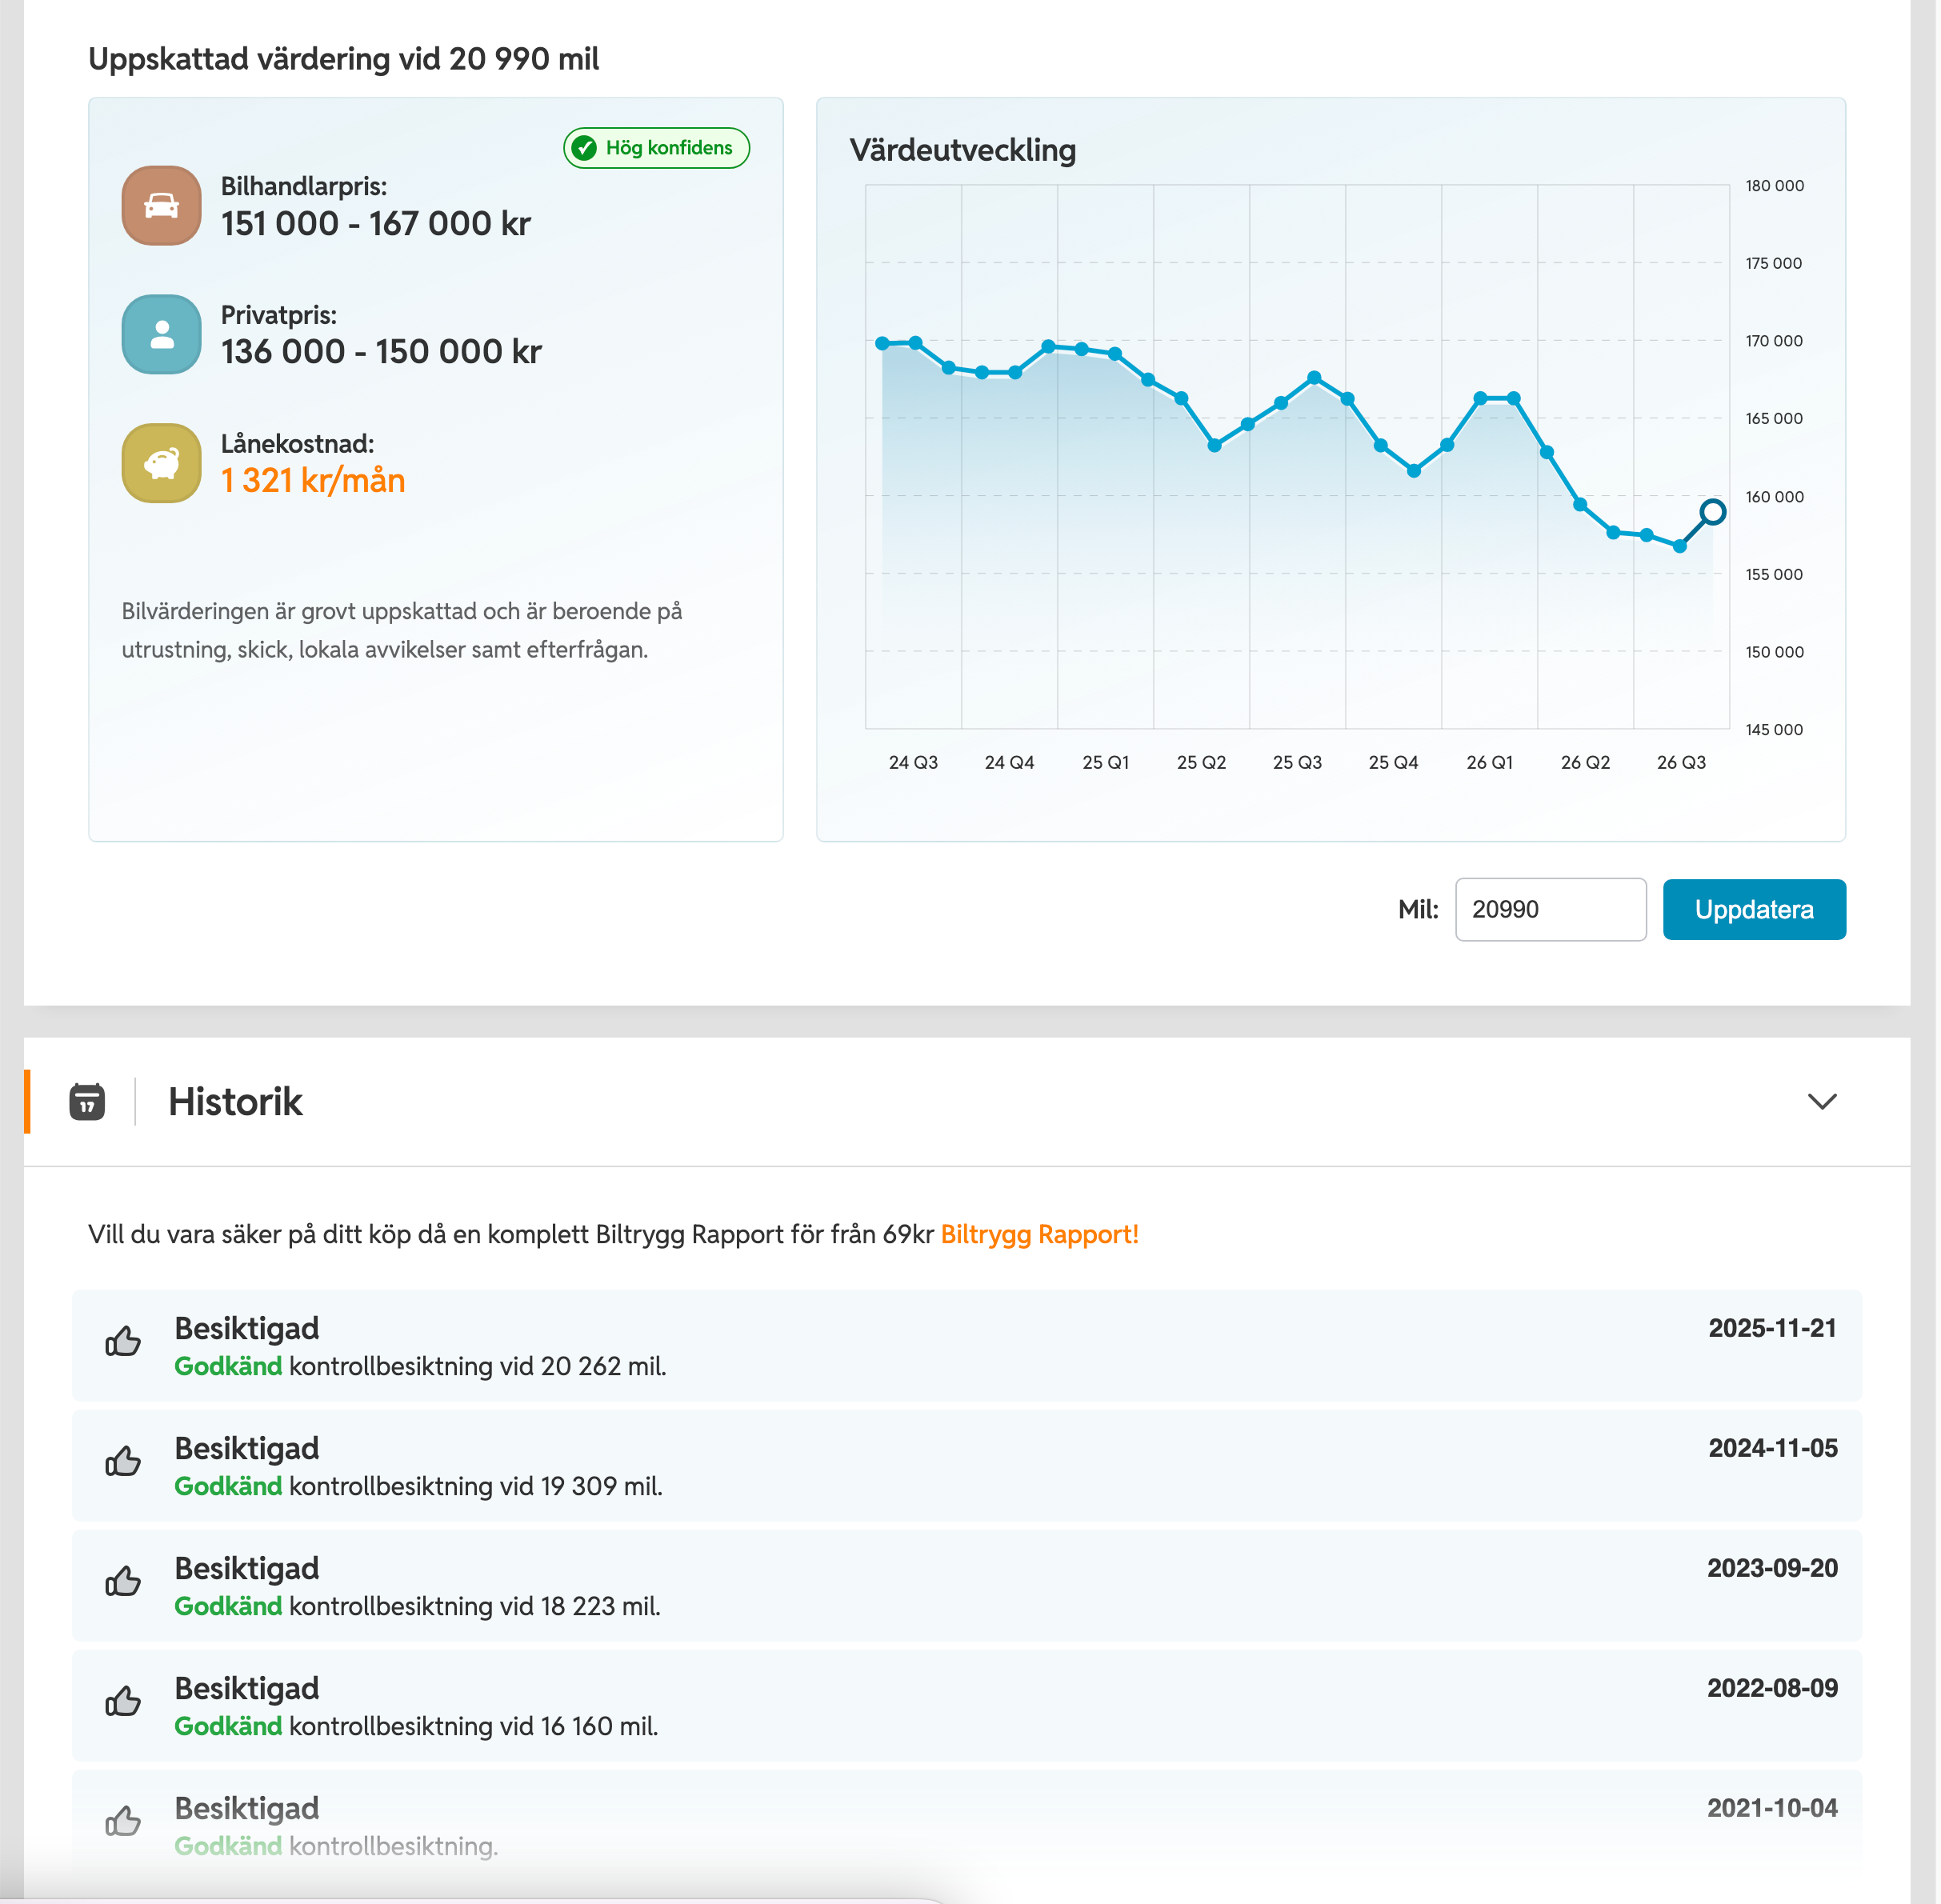
Task: Click the Uppdatera button
Action: tap(1754, 909)
